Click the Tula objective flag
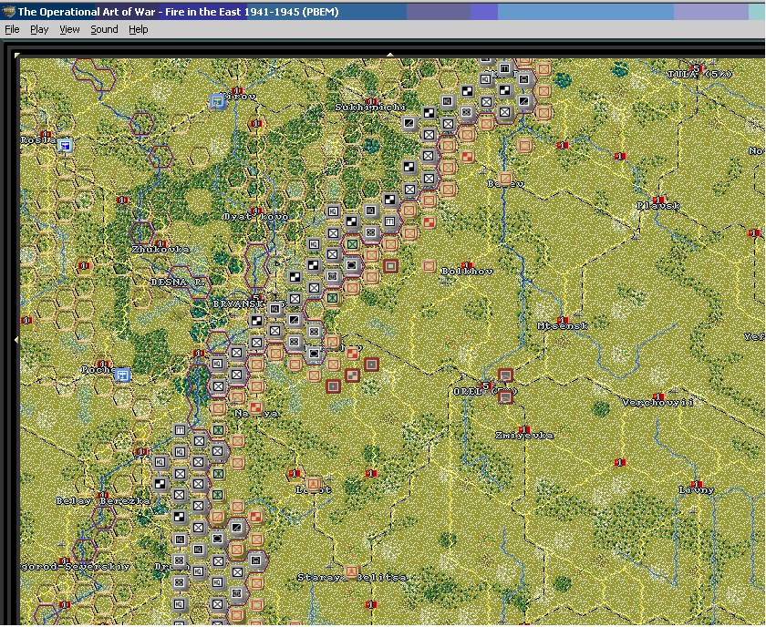The width and height of the screenshot is (766, 627). tap(697, 68)
